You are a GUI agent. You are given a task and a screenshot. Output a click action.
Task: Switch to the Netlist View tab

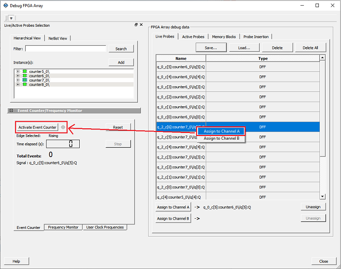point(58,38)
